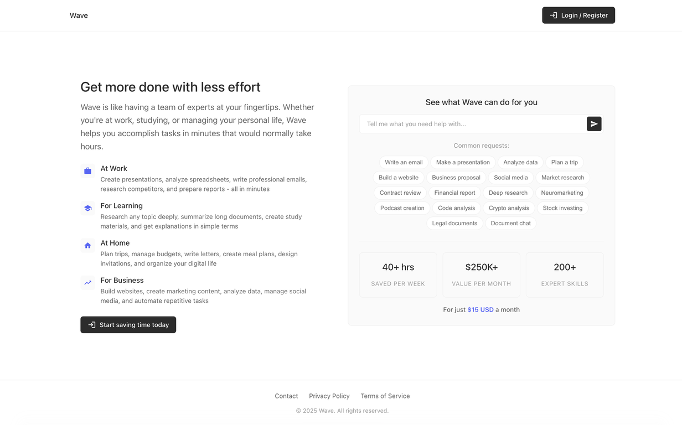
Task: Pick the Crypto analysis chip
Action: [x=509, y=208]
